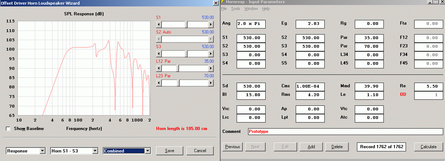The height and width of the screenshot is (161, 445).
Task: Click the Sd input field
Action: pyautogui.click(x=251, y=87)
